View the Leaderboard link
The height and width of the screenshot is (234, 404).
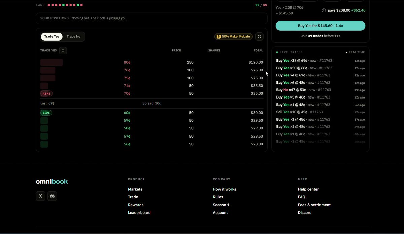pyautogui.click(x=139, y=213)
